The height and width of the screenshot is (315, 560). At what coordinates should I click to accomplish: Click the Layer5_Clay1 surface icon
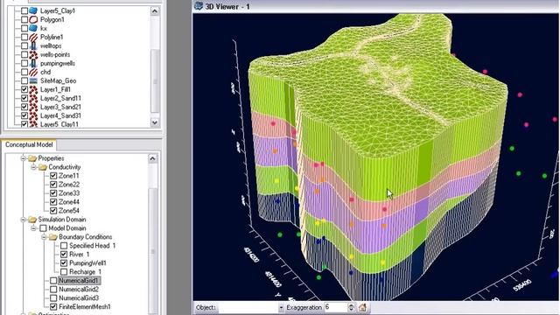tap(33, 10)
